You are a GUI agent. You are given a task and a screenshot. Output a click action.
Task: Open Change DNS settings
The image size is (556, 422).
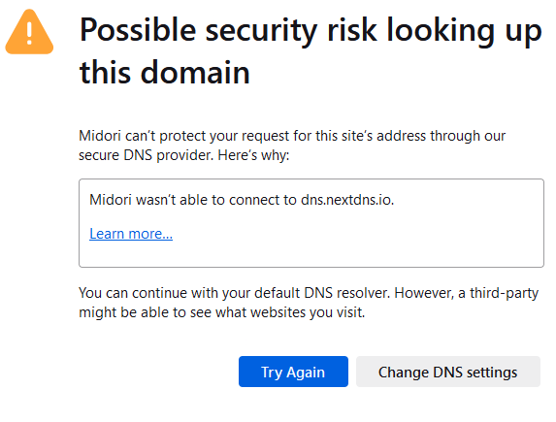point(448,372)
